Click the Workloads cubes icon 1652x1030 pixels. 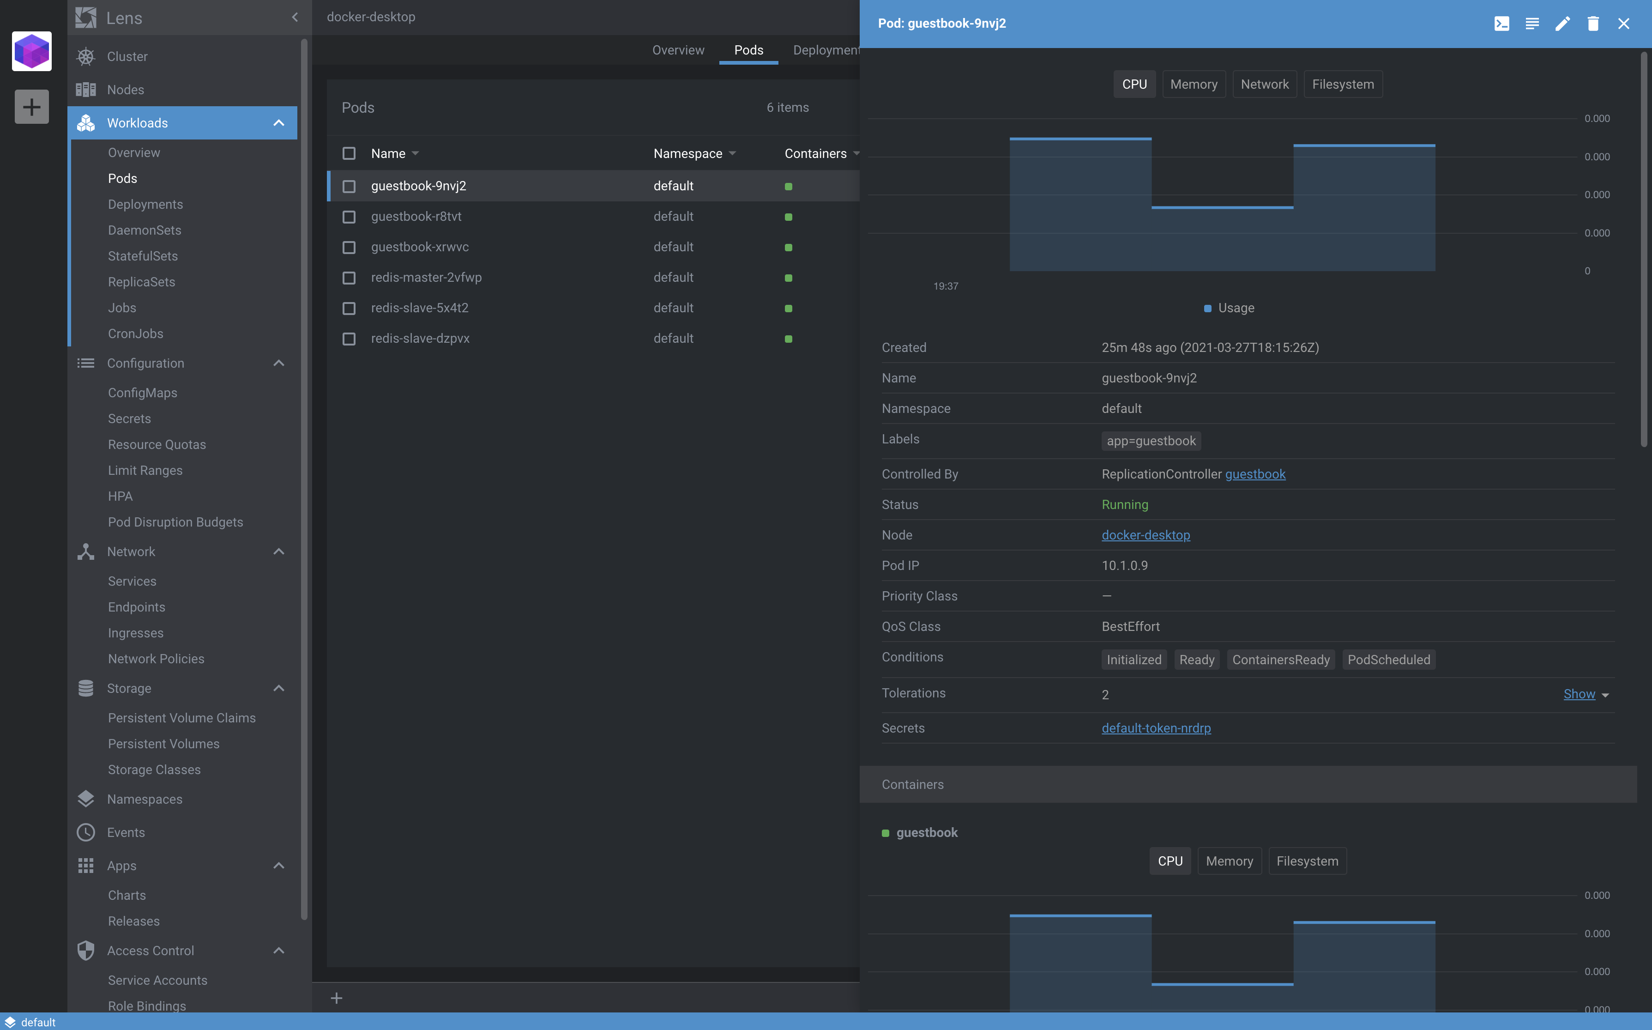86,122
